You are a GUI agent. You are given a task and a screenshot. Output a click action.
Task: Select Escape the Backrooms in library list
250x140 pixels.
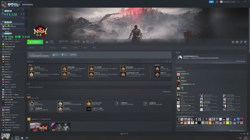[x=11, y=115]
